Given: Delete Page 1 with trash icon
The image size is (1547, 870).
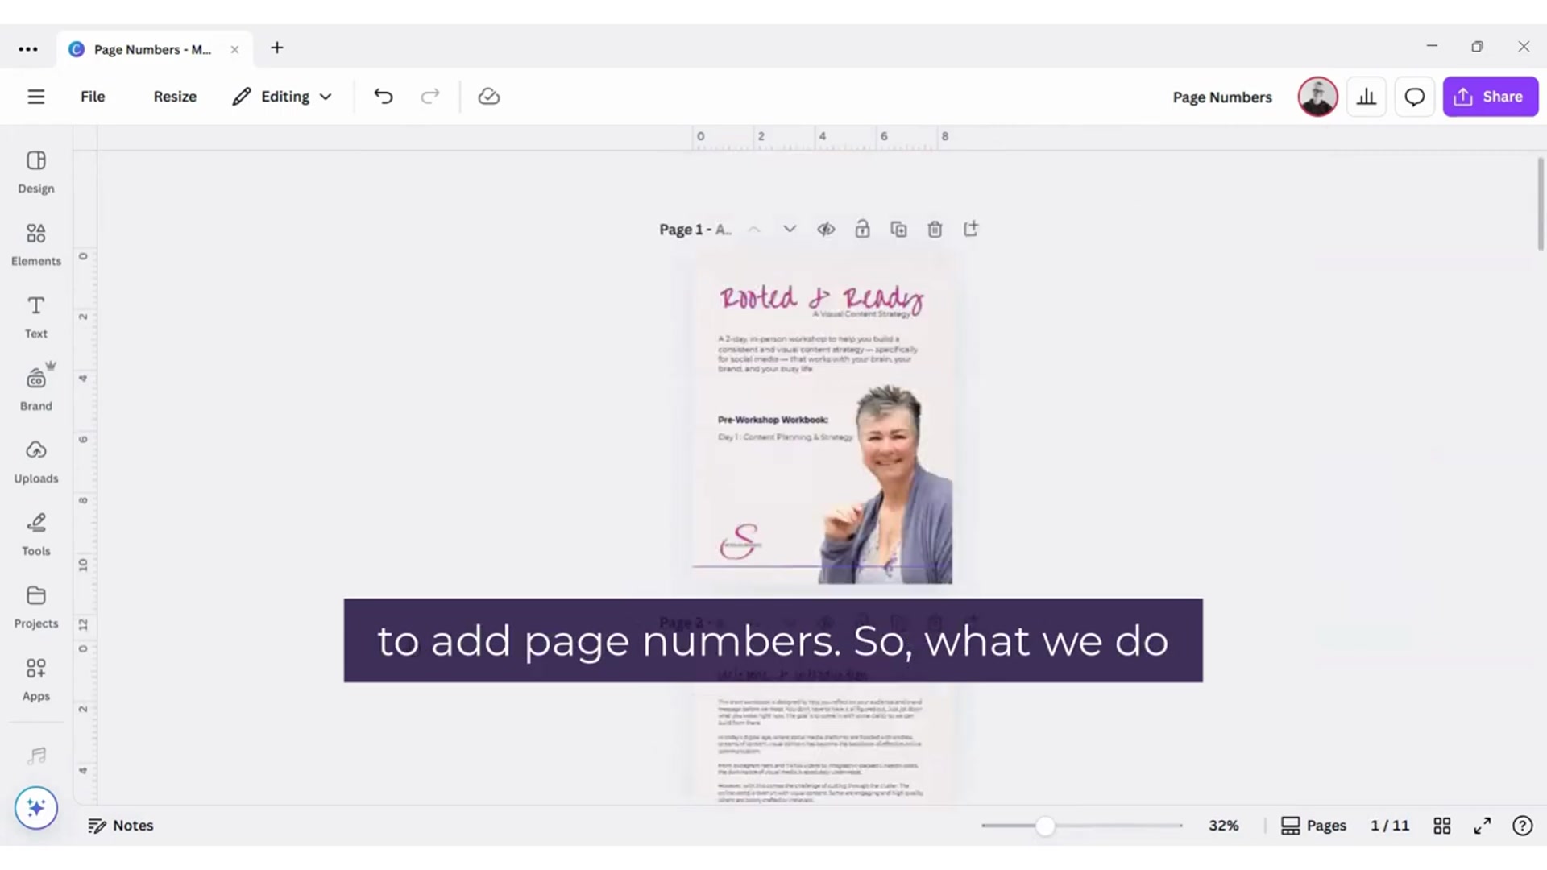Looking at the screenshot, I should (x=935, y=230).
